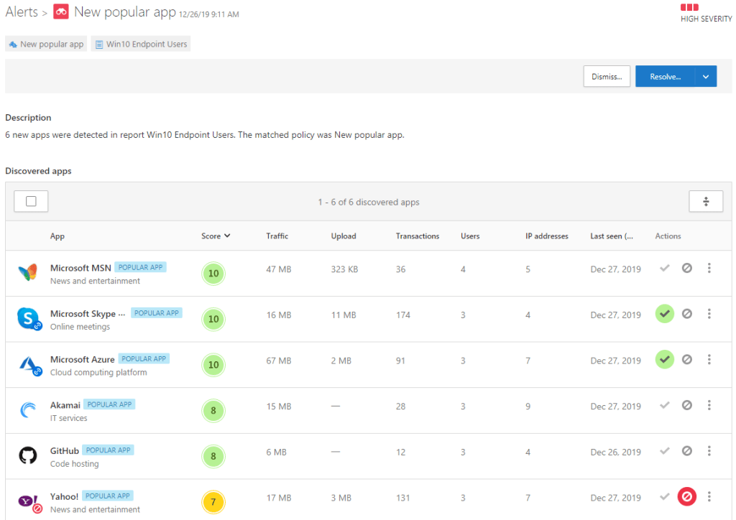This screenshot has width=736, height=520.
Task: Click the Akamai app logo icon
Action: (x=27, y=410)
